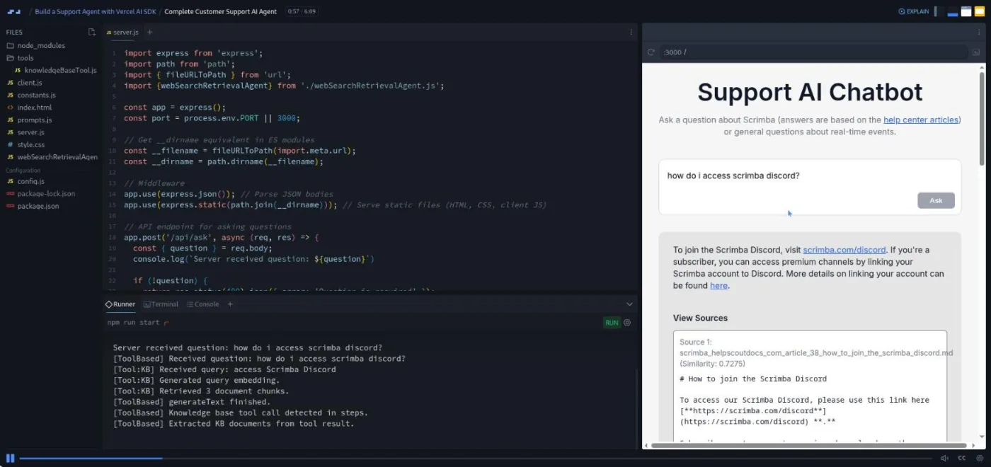Follow the scrimba.com/discord link
Image resolution: width=991 pixels, height=467 pixels.
click(x=844, y=250)
